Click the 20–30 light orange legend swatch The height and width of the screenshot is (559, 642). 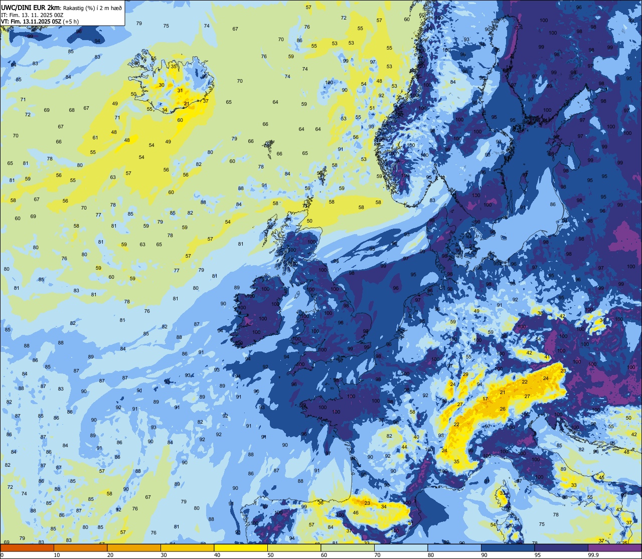click(134, 547)
